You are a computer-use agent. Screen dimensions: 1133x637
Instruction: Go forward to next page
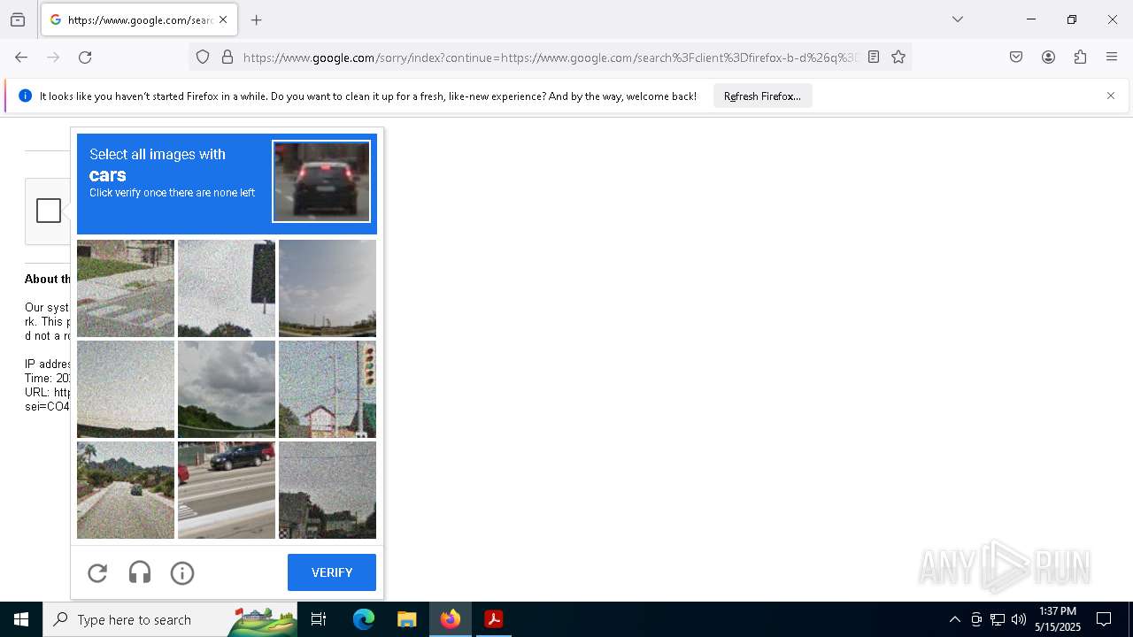point(53,57)
